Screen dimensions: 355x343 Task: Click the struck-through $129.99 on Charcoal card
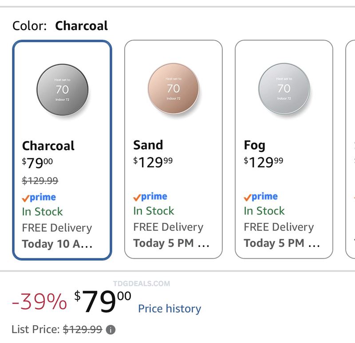click(40, 181)
